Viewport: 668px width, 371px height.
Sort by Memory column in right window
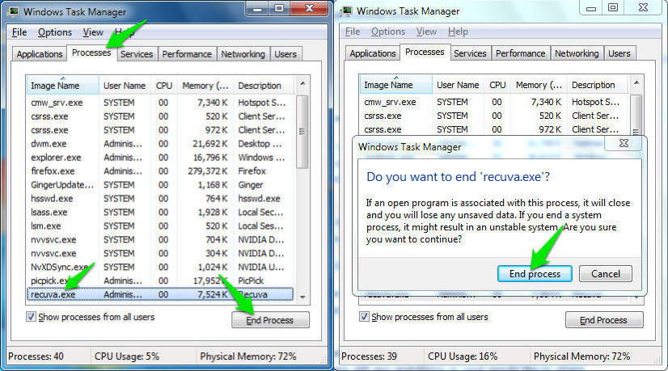539,85
